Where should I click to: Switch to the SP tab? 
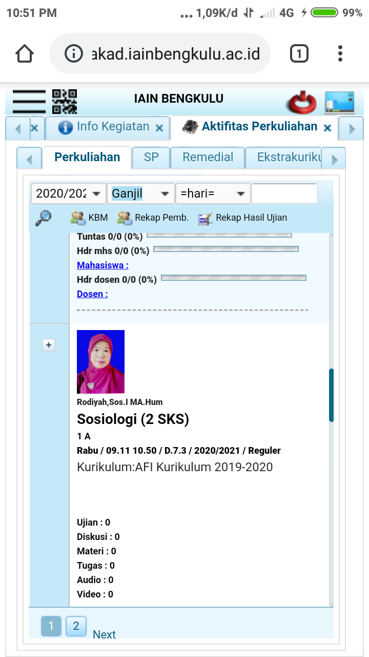(151, 157)
